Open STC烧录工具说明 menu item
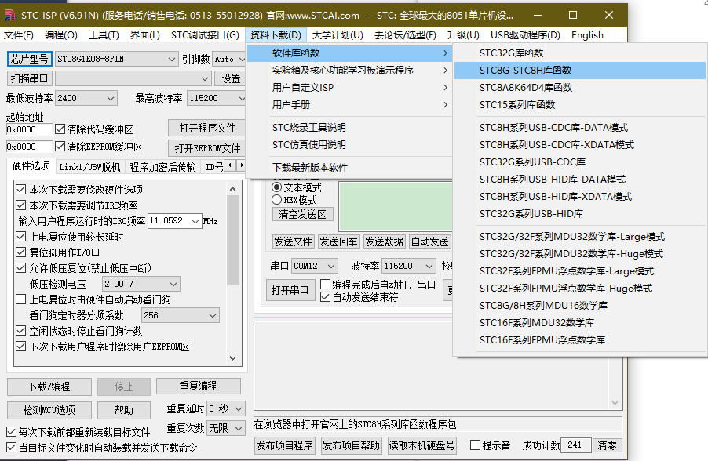This screenshot has width=708, height=461. [x=349, y=128]
